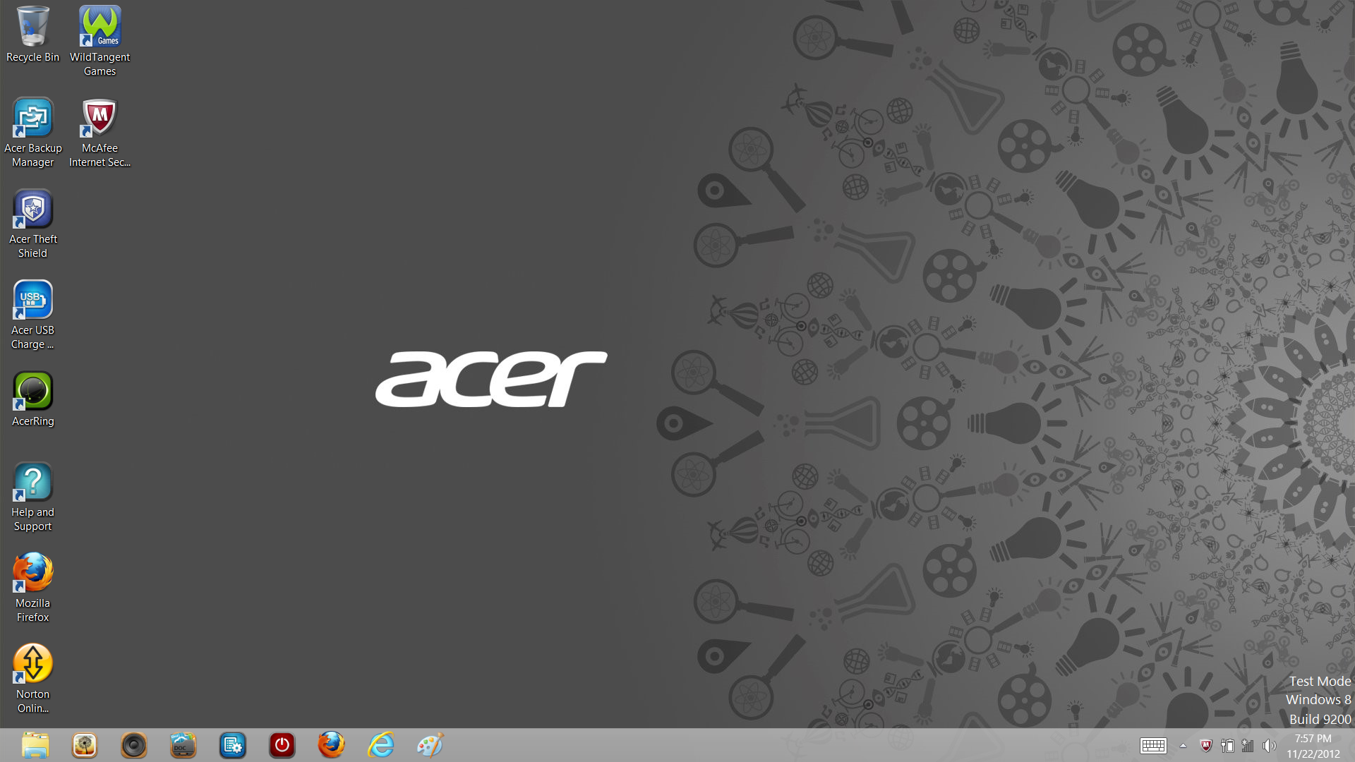
Task: Open the clock showing 7:57 PM
Action: click(x=1313, y=746)
